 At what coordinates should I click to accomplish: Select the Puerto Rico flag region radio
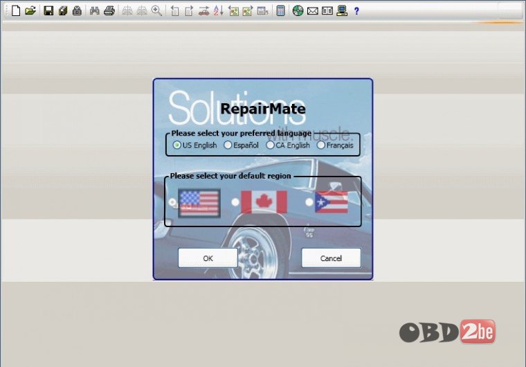pos(309,202)
